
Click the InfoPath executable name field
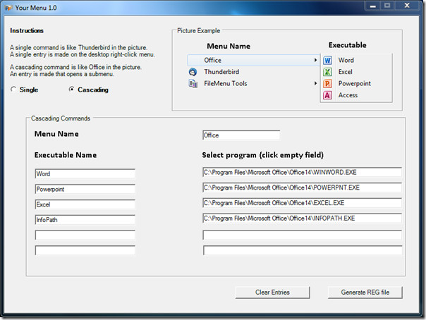coord(85,220)
